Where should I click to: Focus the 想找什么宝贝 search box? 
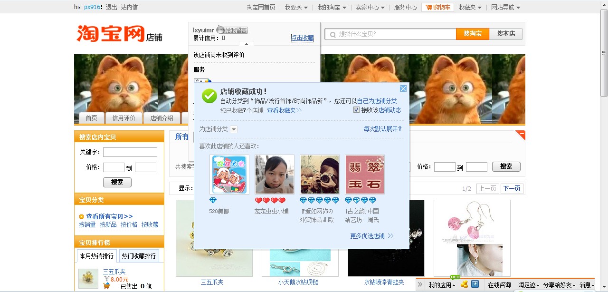[x=390, y=34]
